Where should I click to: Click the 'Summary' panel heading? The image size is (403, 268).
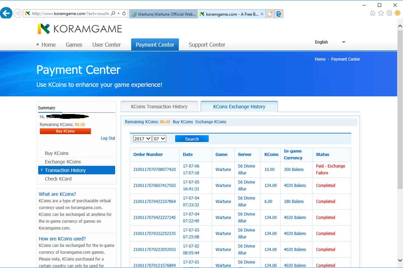(47, 108)
